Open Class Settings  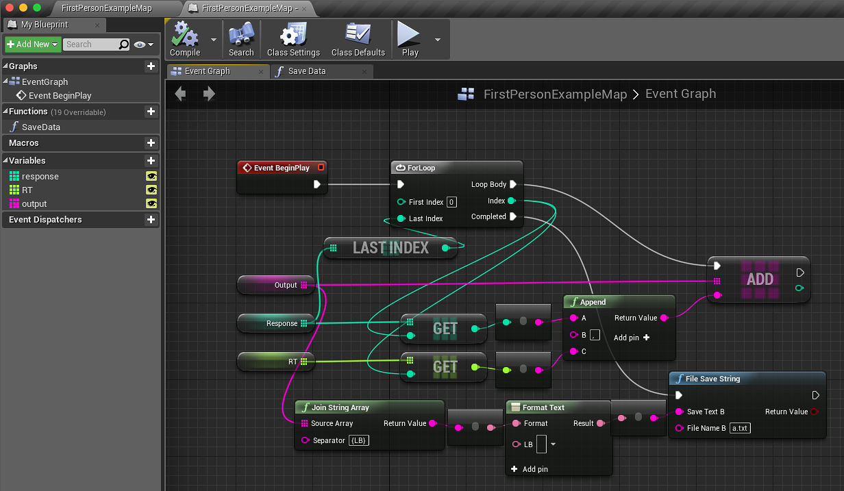[x=293, y=39]
